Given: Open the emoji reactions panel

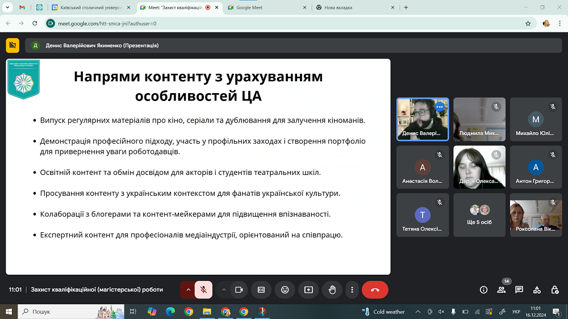Looking at the screenshot, I should coord(285,289).
